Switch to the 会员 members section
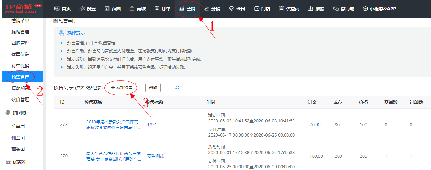The width and height of the screenshot is (431, 170). [x=237, y=9]
